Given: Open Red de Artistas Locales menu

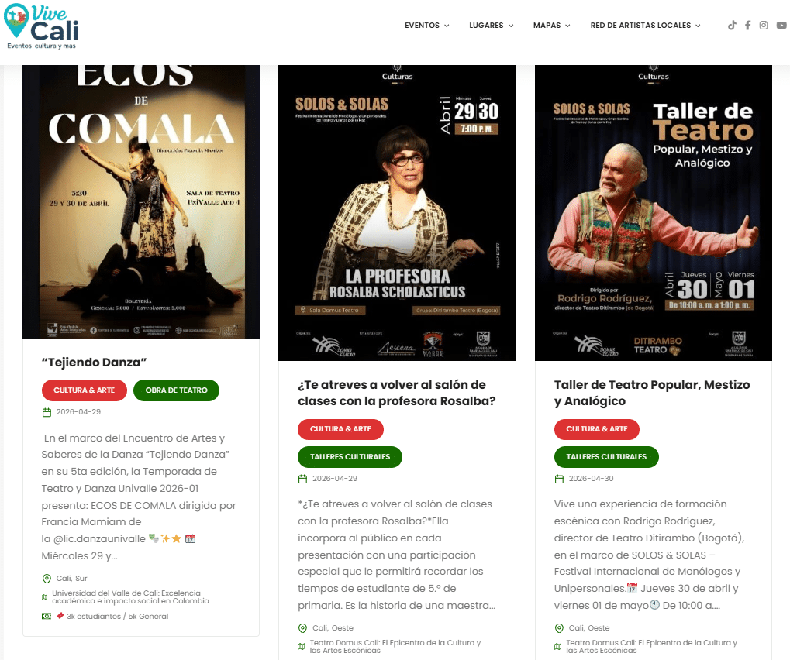Looking at the screenshot, I should coord(645,25).
